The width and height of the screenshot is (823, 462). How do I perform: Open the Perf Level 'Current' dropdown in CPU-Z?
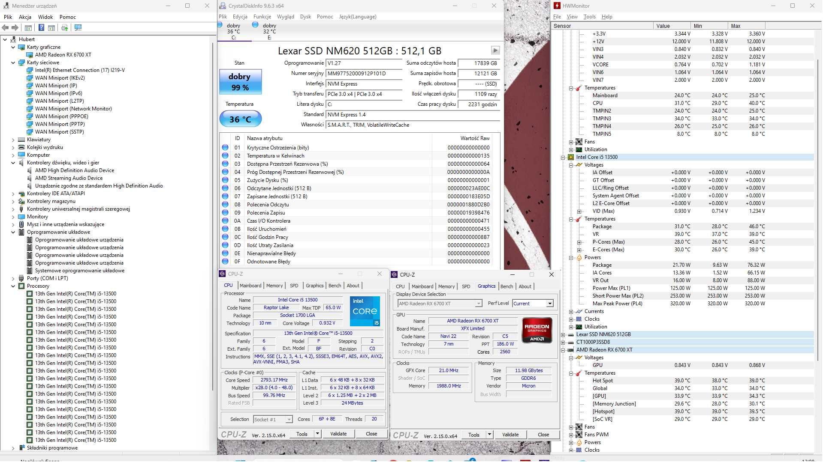[x=549, y=304]
